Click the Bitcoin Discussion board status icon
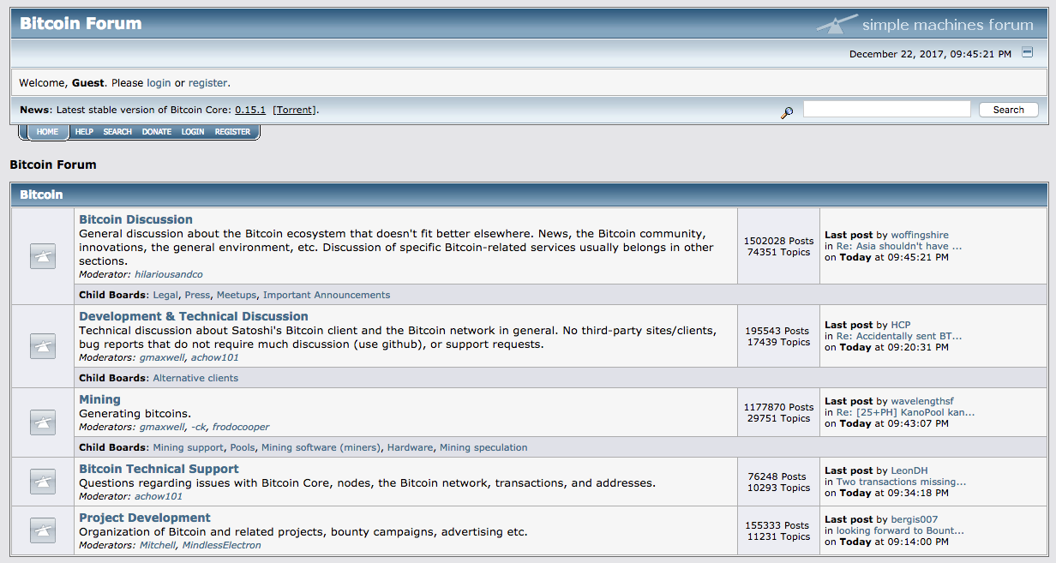 (43, 256)
